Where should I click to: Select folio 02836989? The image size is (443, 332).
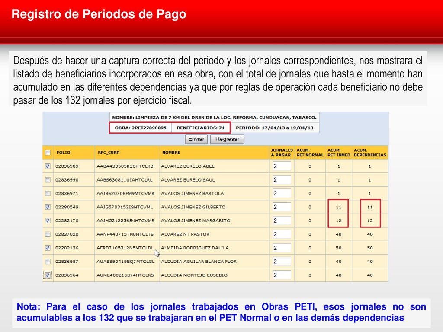point(67,166)
